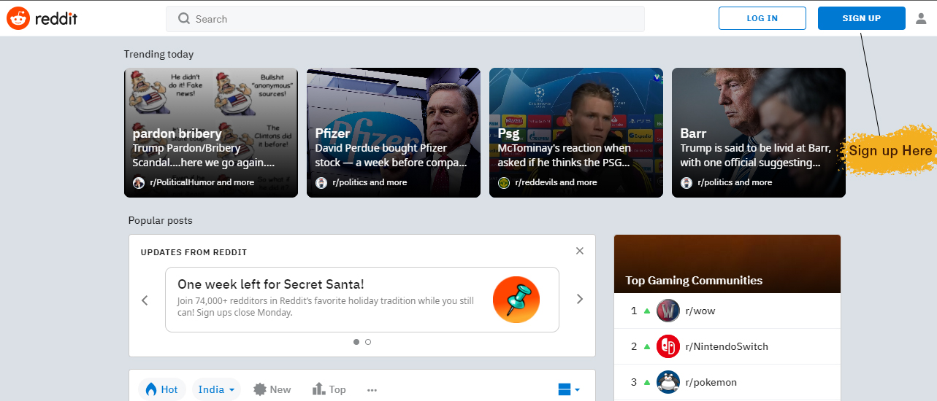Open the Secret Santa announcement card
This screenshot has height=401, width=937.
tap(362, 300)
